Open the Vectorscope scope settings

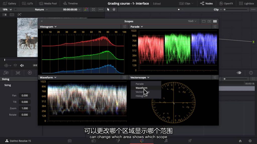(x=215, y=77)
